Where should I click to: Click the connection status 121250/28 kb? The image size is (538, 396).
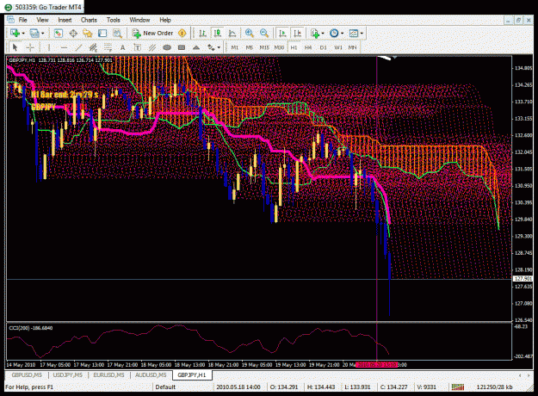(494, 387)
